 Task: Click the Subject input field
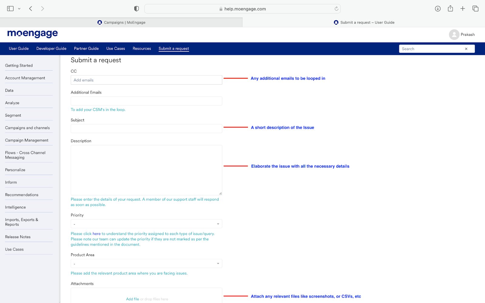pyautogui.click(x=146, y=128)
